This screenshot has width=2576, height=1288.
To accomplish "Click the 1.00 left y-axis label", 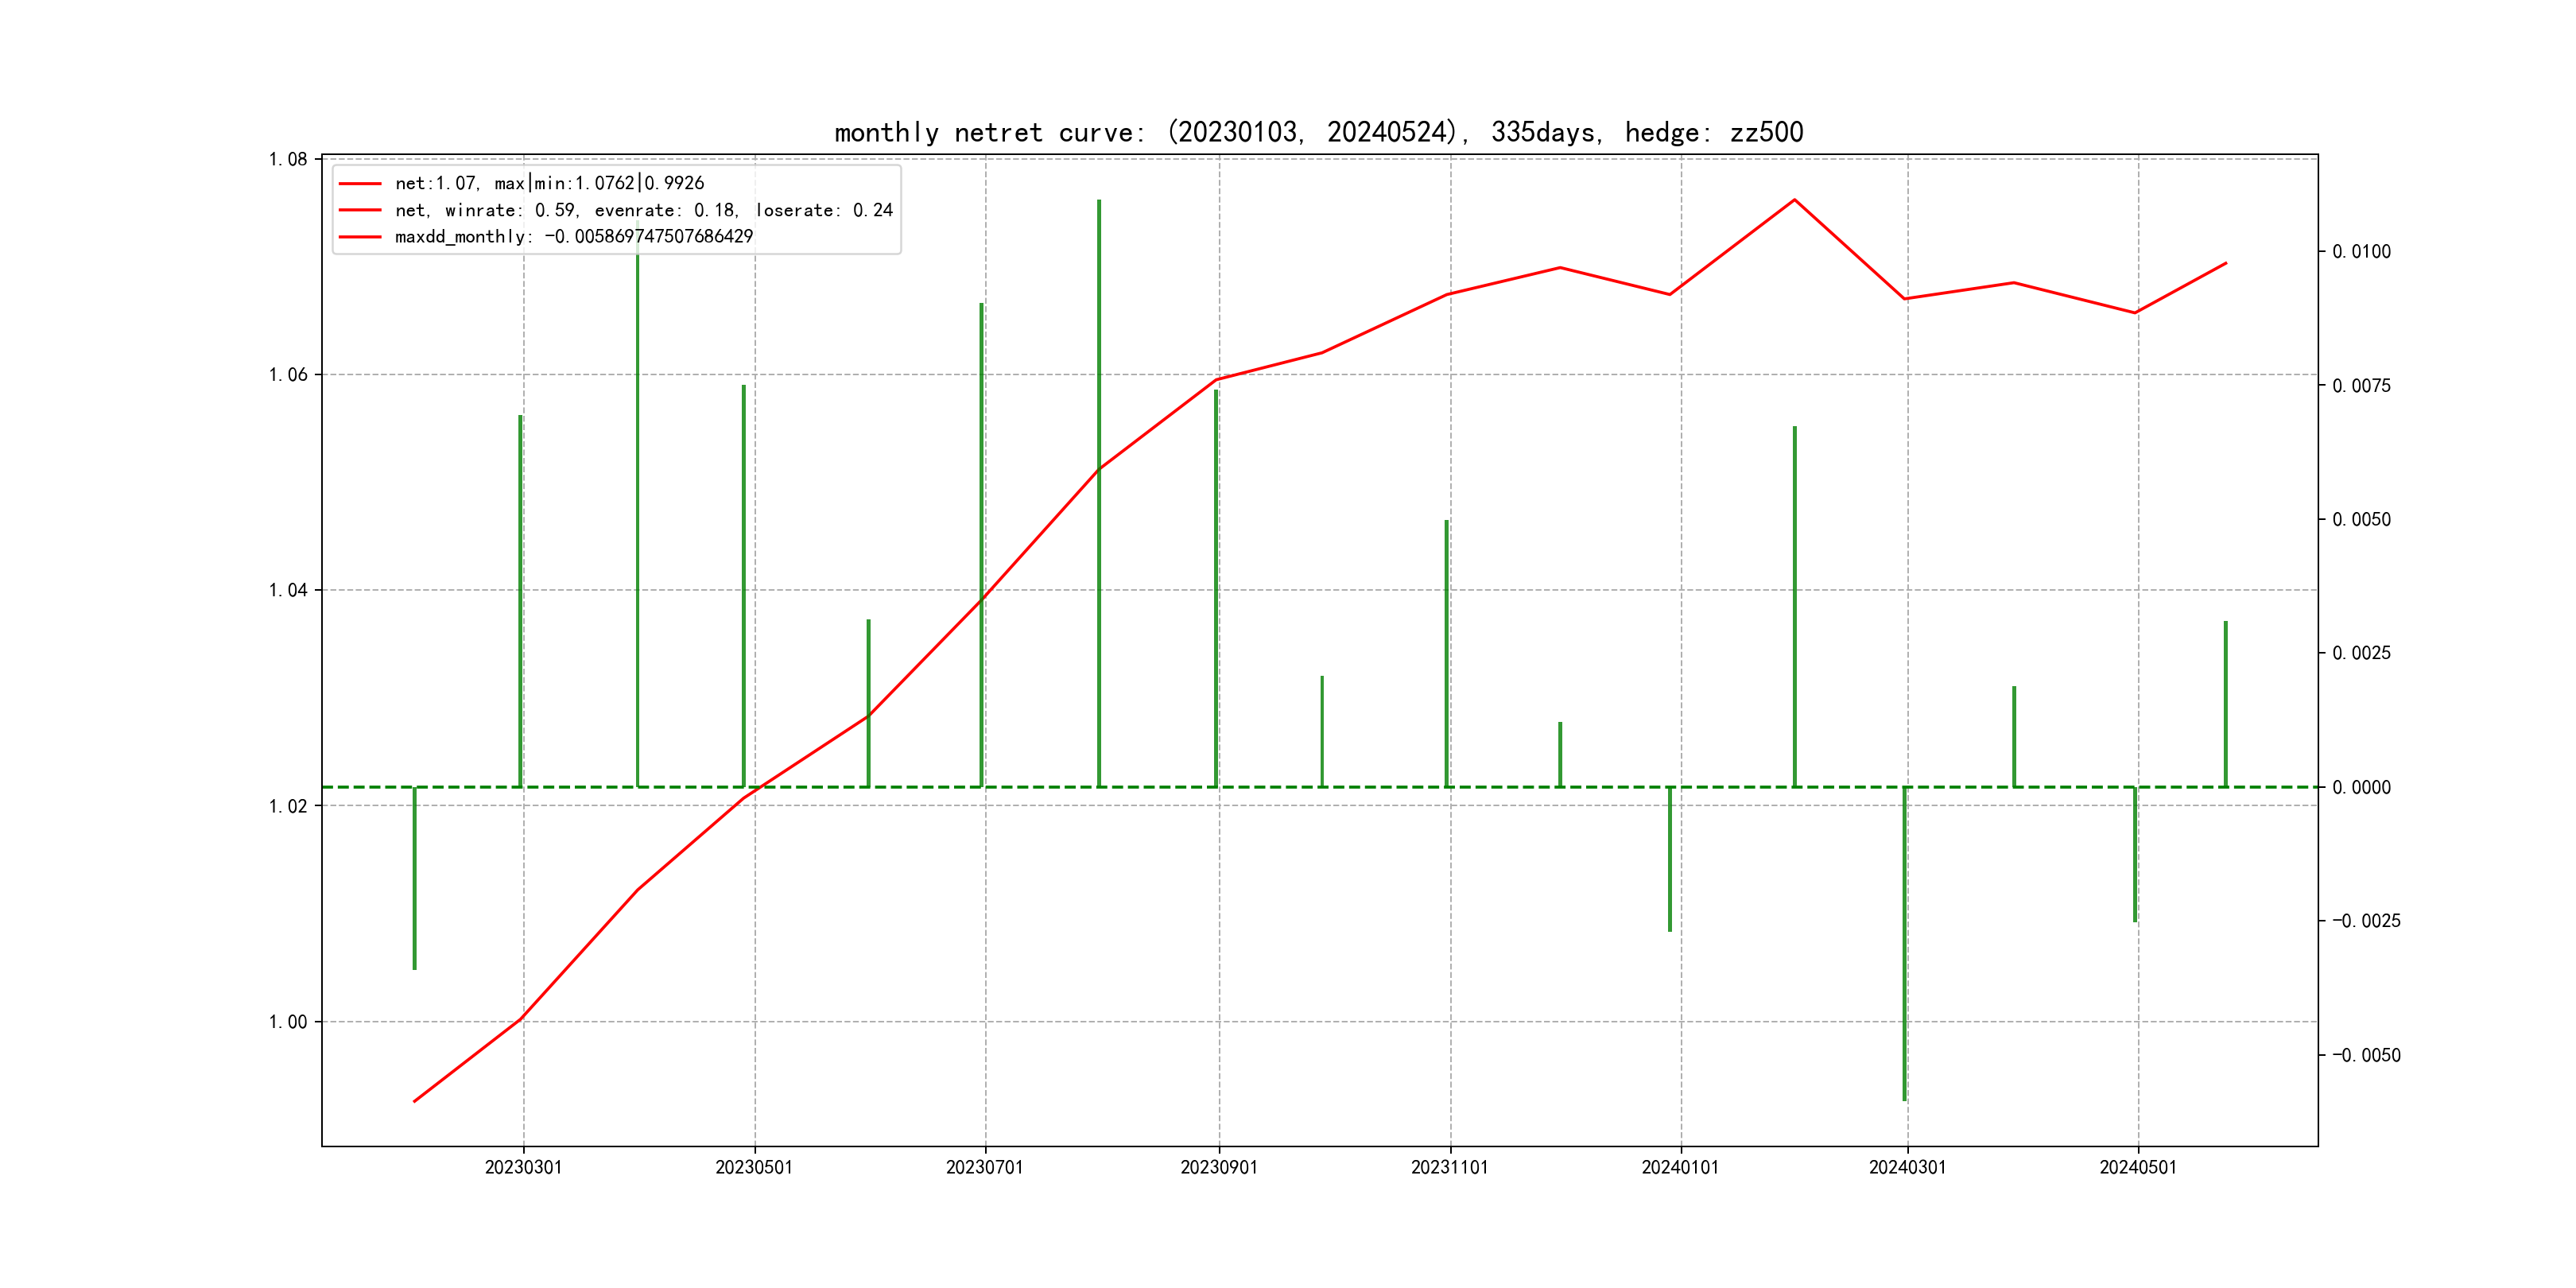I will [x=288, y=1021].
